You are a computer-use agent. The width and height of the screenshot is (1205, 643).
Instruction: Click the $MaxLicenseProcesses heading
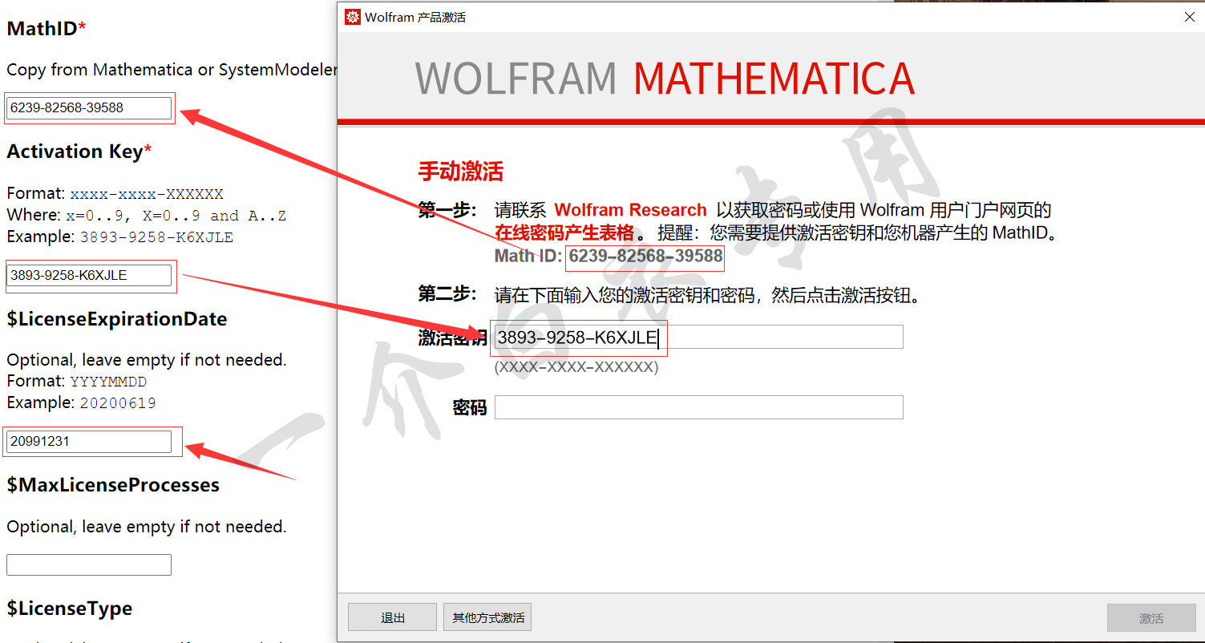point(113,485)
